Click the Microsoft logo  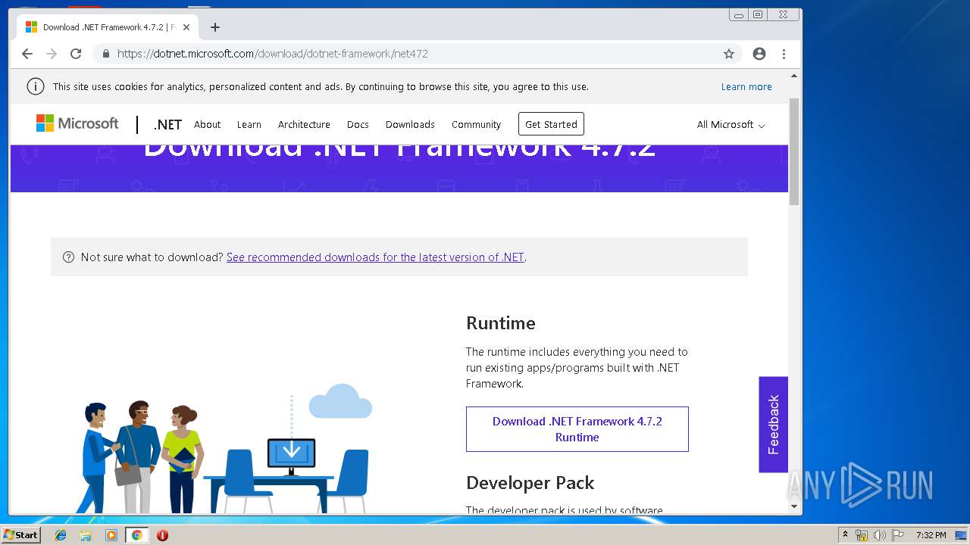(x=77, y=123)
